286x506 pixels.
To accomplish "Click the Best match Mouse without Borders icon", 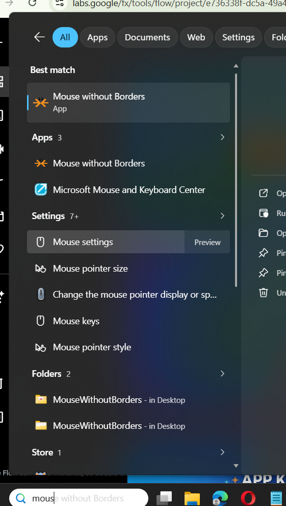I will (x=41, y=102).
